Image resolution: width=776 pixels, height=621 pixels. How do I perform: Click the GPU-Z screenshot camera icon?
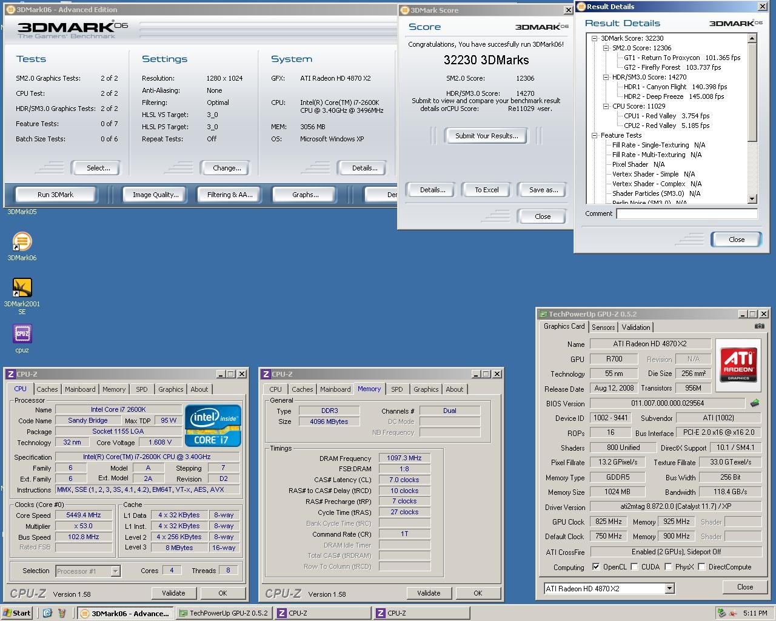[x=759, y=326]
